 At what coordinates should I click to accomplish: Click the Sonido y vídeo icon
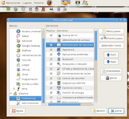(x=18, y=84)
